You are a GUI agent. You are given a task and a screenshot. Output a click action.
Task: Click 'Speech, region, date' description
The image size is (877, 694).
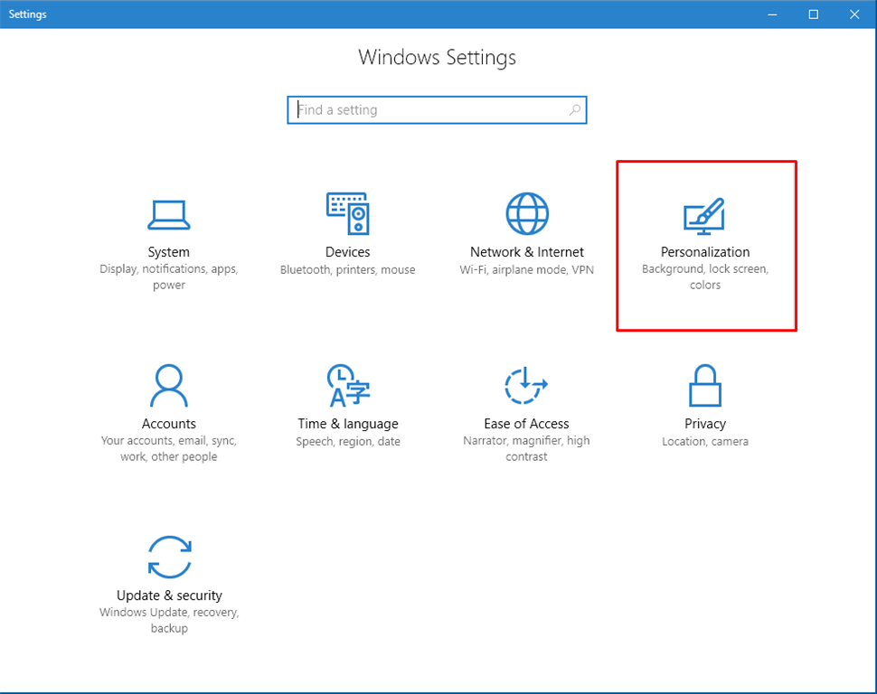tap(348, 441)
